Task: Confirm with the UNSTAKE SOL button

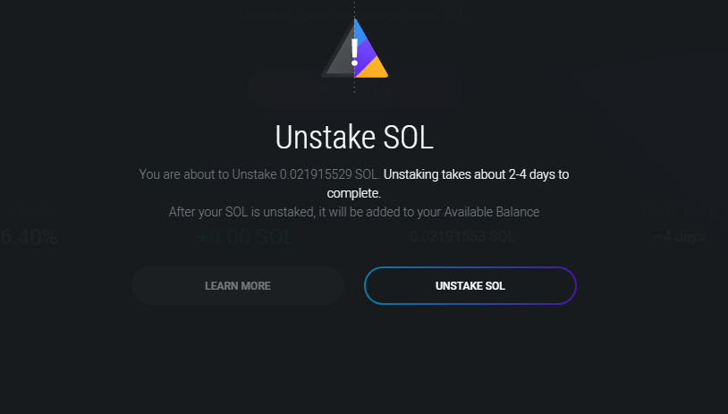Action: coord(470,286)
